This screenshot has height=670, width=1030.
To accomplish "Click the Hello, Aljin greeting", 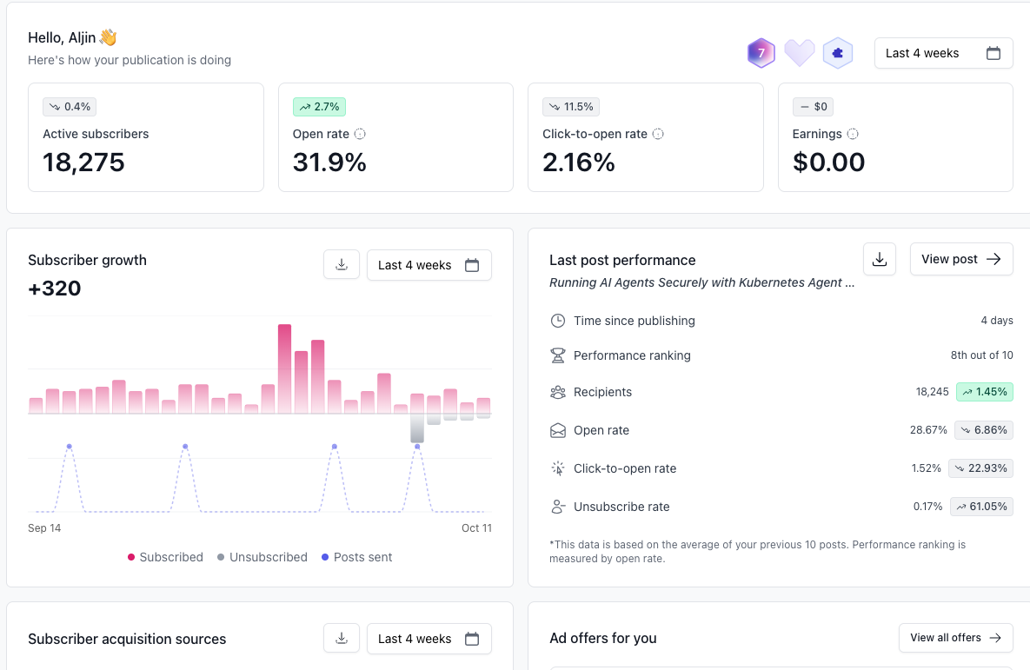I will click(x=72, y=37).
